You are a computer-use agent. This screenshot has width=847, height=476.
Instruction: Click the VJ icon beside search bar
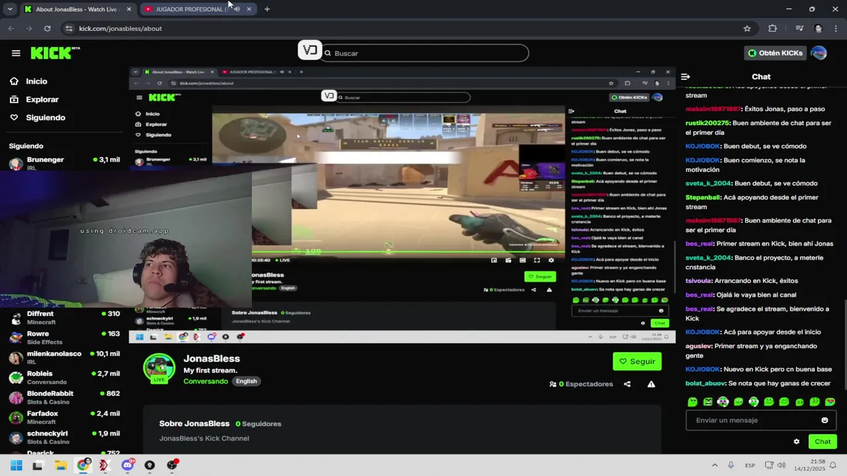[x=309, y=50]
